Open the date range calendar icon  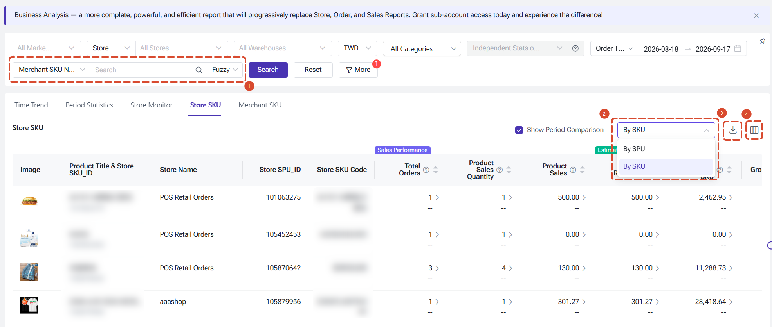(x=738, y=48)
